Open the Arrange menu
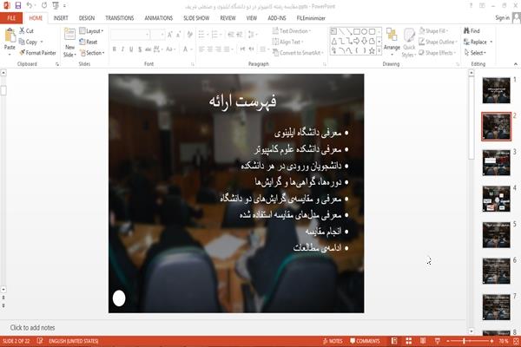521x347 pixels. point(392,41)
